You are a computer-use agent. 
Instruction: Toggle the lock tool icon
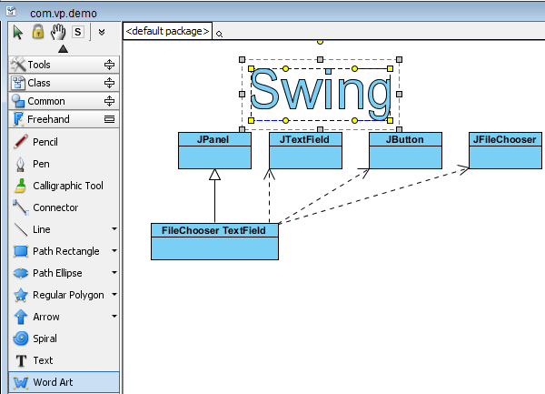pyautogui.click(x=38, y=32)
